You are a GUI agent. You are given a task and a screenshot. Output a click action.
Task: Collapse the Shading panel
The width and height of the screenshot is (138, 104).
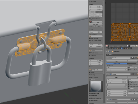pyautogui.click(x=90, y=75)
